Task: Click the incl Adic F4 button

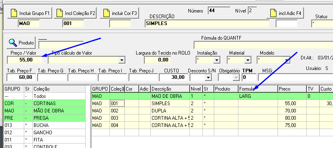Action: [x=285, y=13]
